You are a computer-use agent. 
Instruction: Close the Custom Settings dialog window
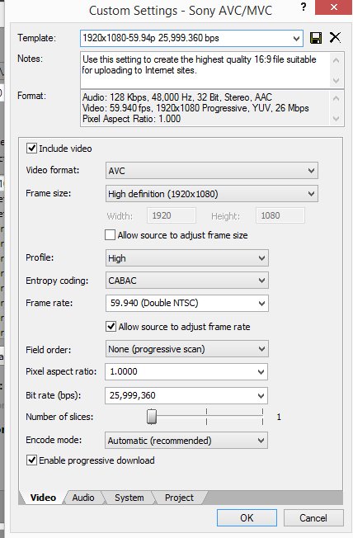(333, 7)
